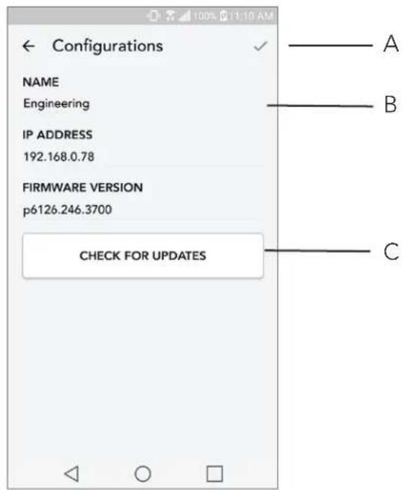Click the Configurations page title

coord(108,46)
